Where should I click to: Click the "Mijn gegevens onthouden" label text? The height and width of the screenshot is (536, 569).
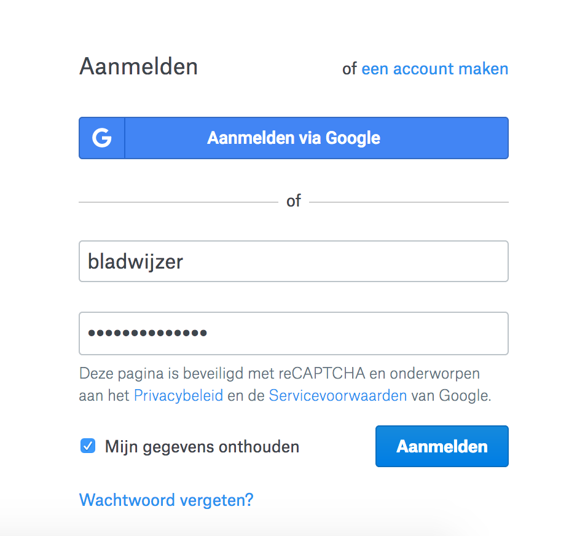202,447
